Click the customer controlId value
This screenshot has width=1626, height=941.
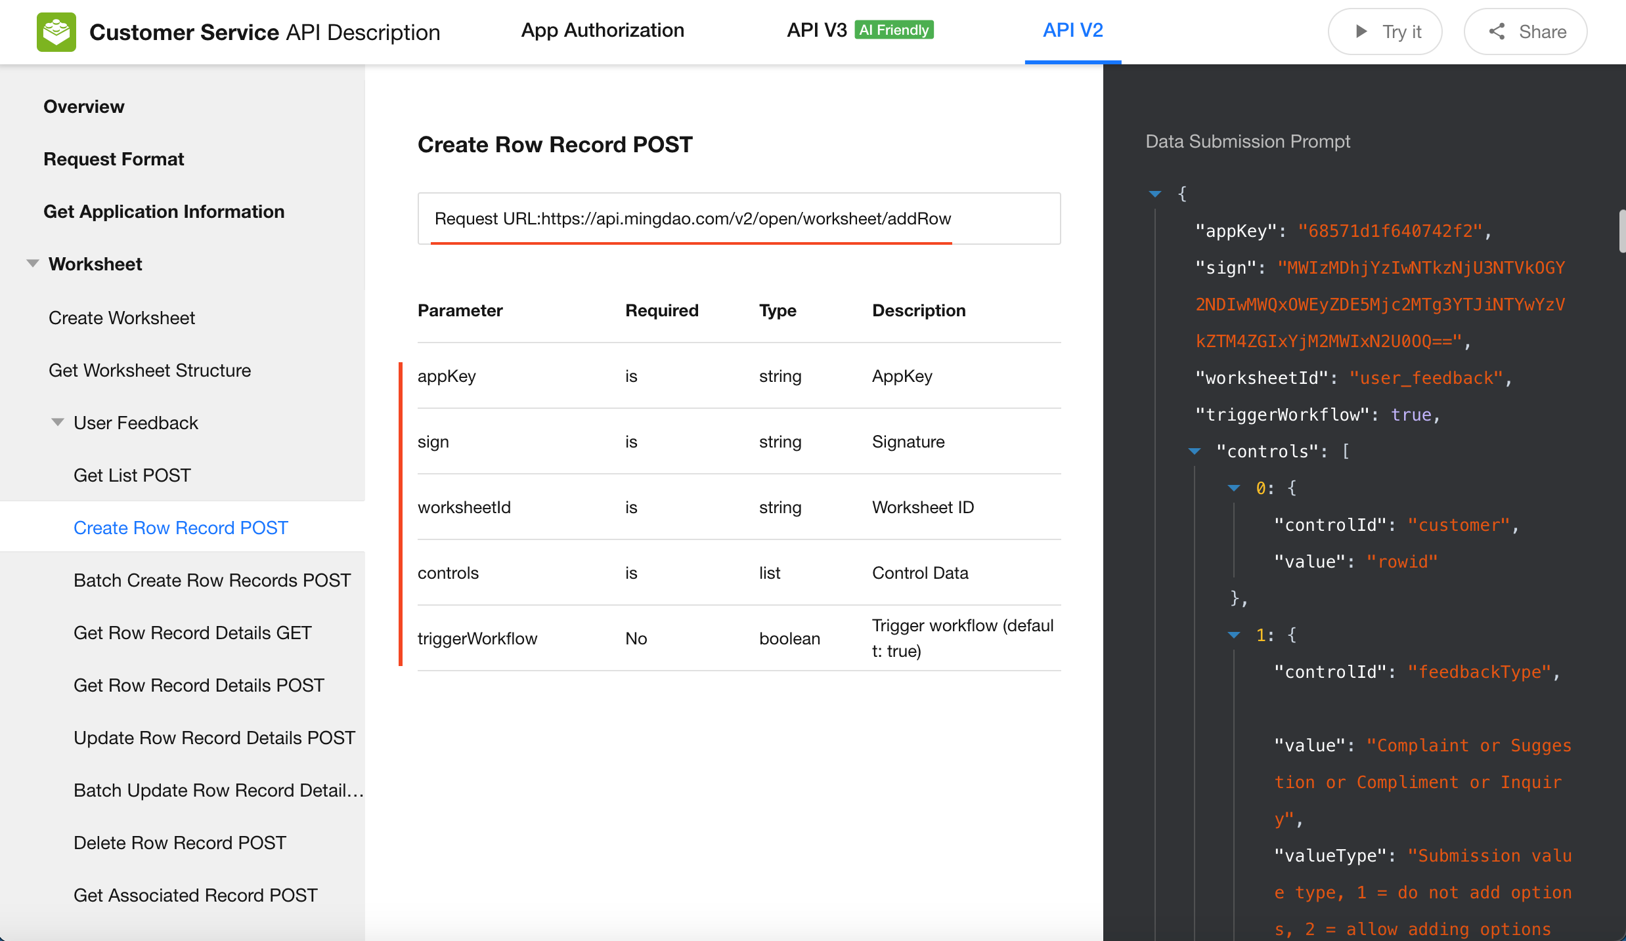pyautogui.click(x=1459, y=525)
